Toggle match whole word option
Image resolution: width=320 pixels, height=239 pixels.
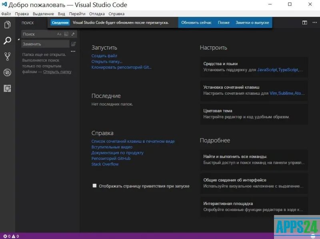pos(66,34)
